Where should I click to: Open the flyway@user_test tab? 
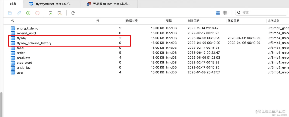[x=52, y=4]
